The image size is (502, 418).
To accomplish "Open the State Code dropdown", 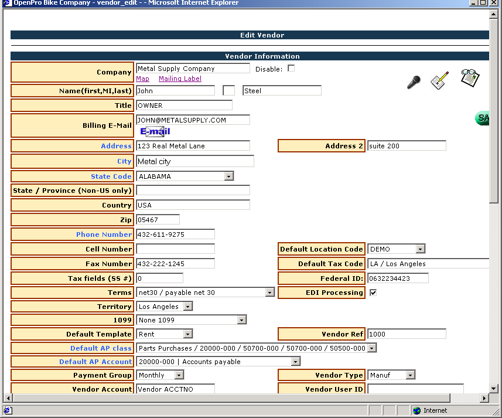I will pyautogui.click(x=229, y=176).
